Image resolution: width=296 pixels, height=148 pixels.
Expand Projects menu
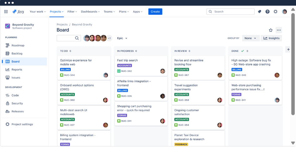(57, 12)
